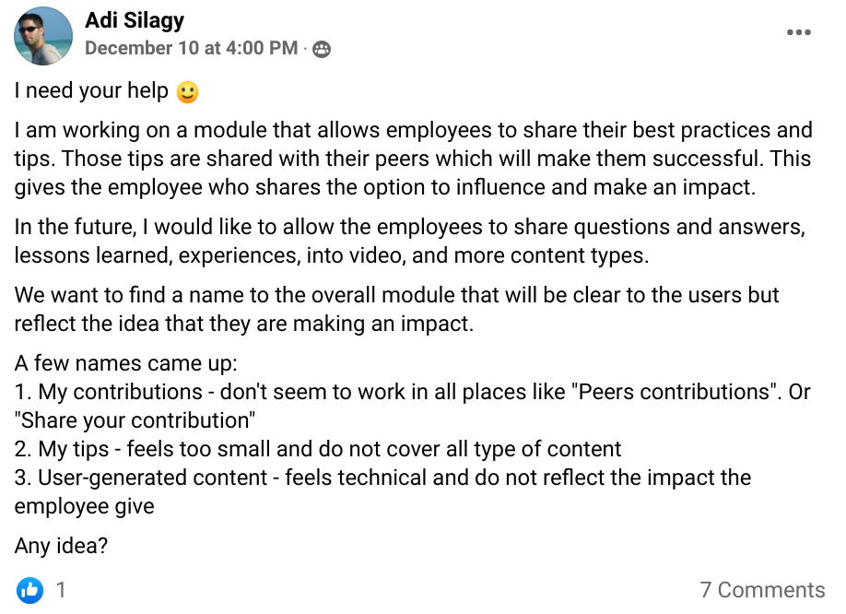Click the "I need your help" text
Image resolution: width=846 pixels, height=614 pixels.
point(92,92)
